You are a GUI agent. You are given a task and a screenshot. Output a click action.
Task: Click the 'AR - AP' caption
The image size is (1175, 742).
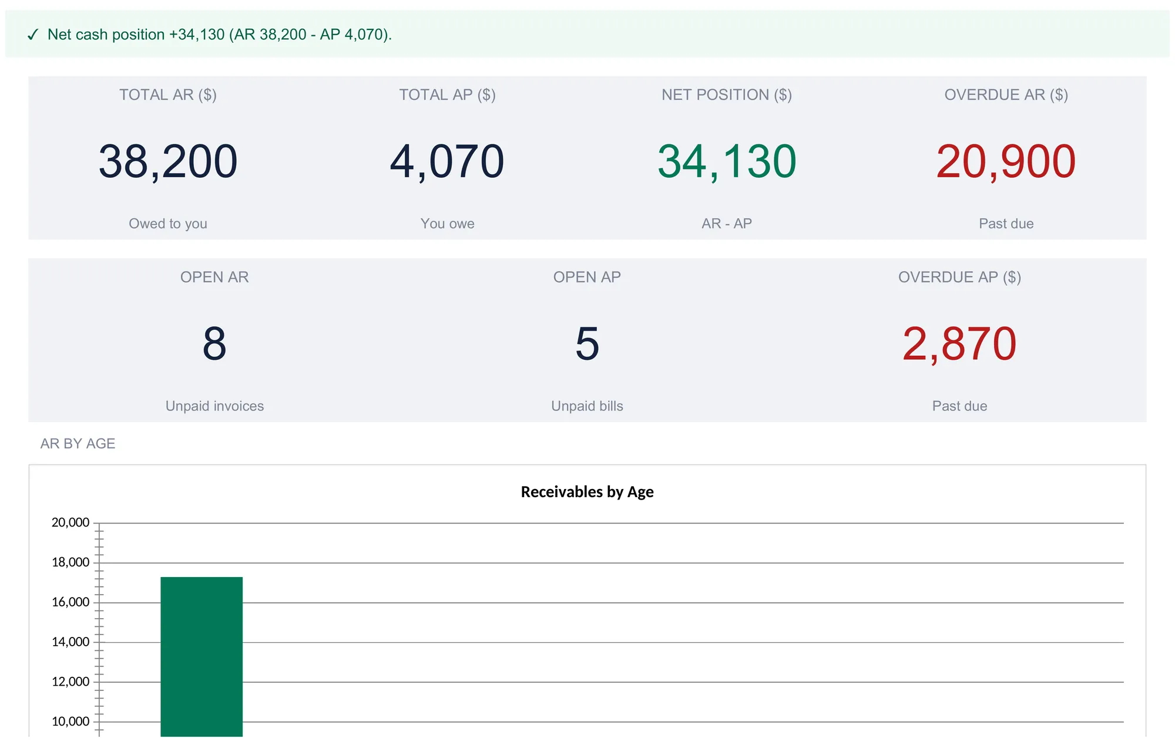727,224
